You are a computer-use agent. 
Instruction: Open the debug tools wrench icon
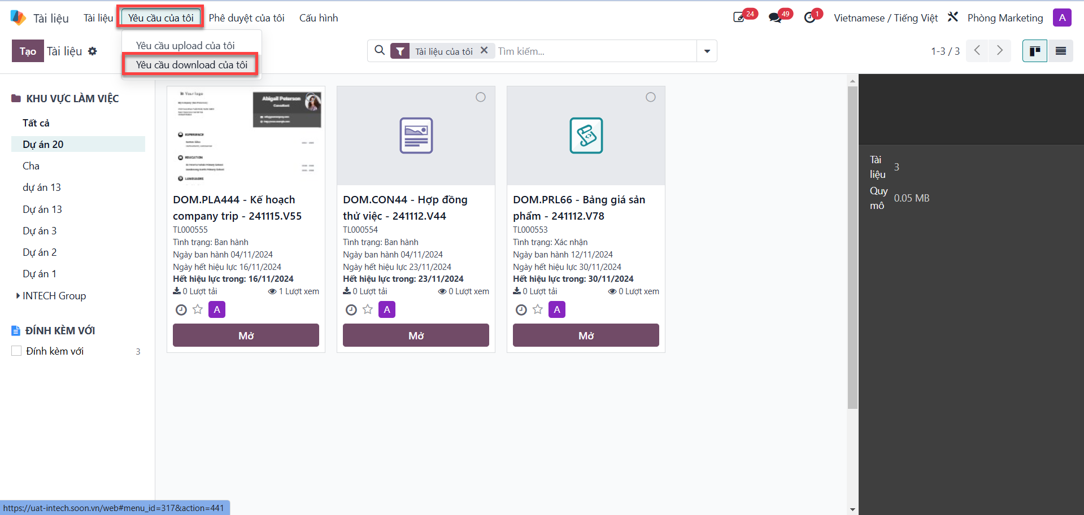pos(953,18)
